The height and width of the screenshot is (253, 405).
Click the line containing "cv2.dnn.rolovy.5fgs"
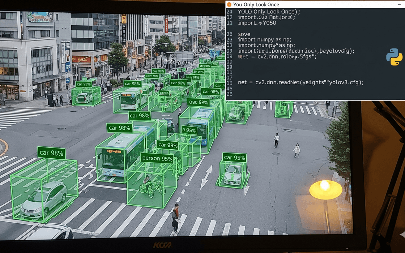(x=277, y=56)
